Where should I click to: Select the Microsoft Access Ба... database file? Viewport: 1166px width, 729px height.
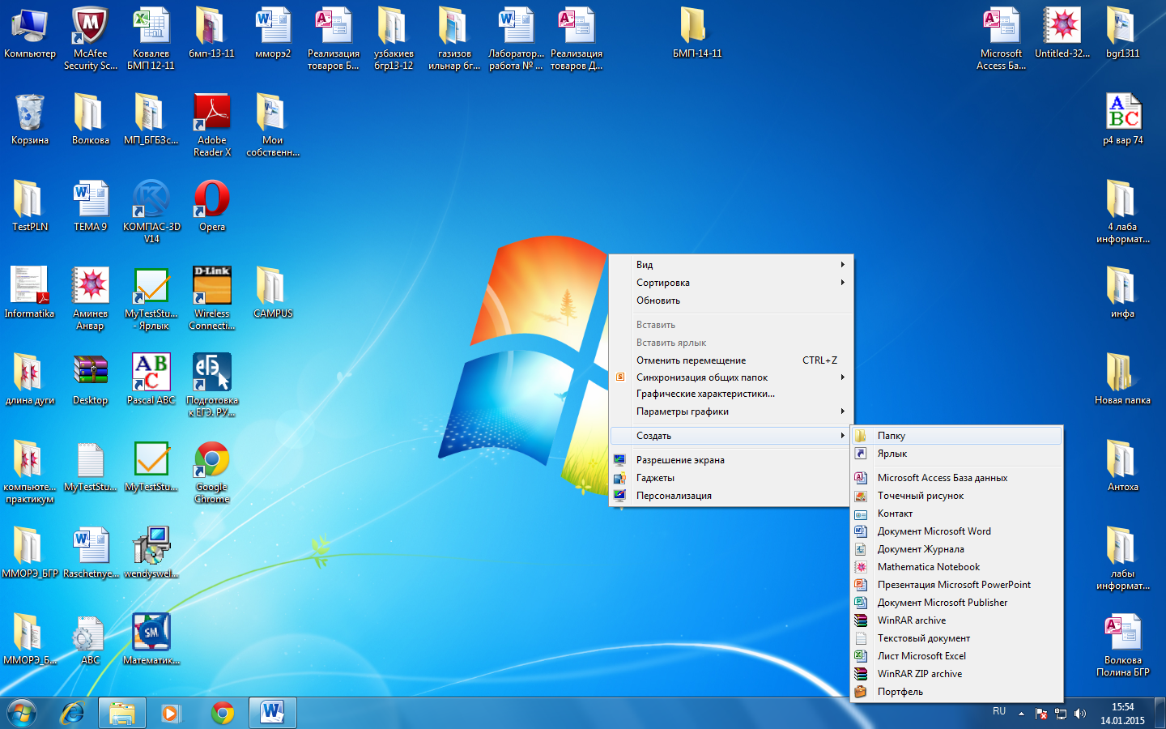(1002, 37)
